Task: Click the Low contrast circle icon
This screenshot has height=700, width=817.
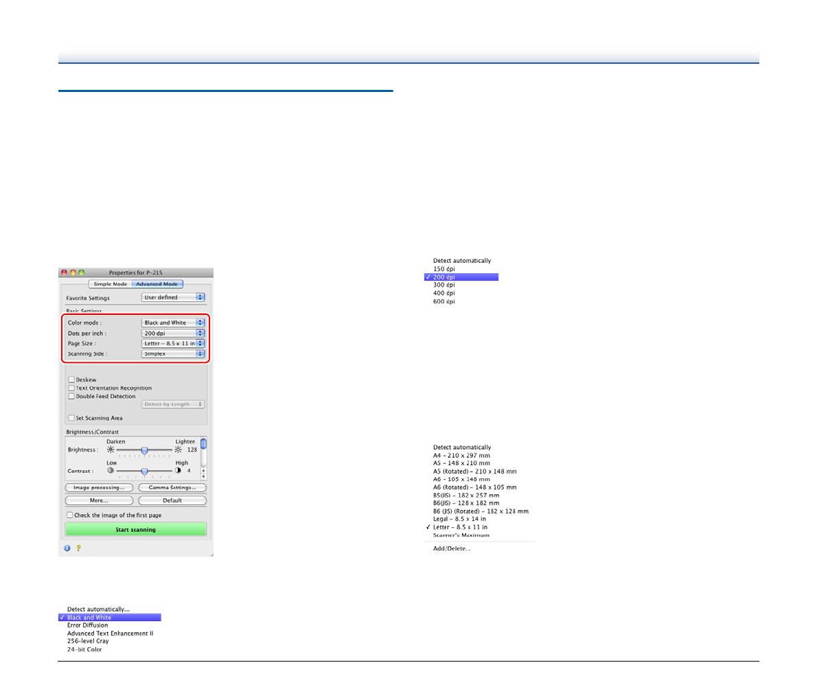Action: point(111,471)
